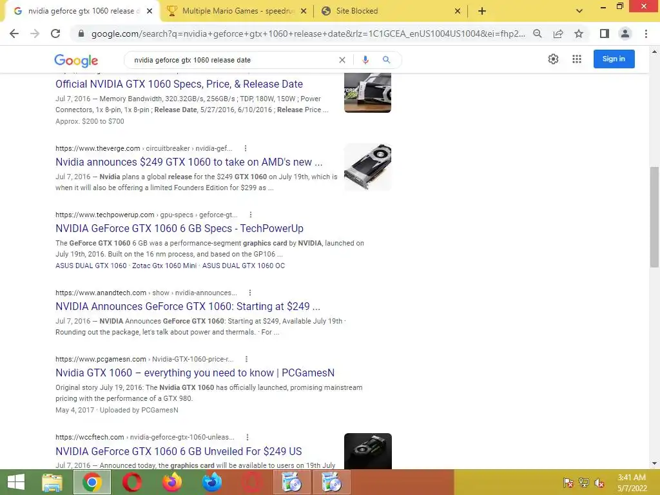Open the tab search chevron
This screenshot has height=495, width=660.
(579, 11)
